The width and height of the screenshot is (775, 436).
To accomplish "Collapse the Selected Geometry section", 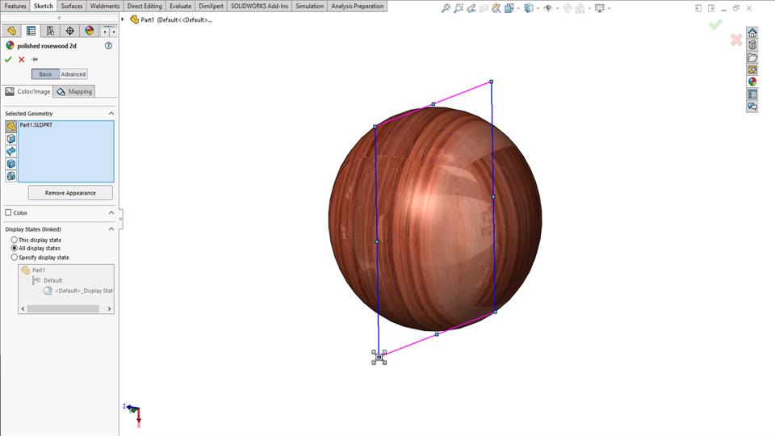I will 111,114.
